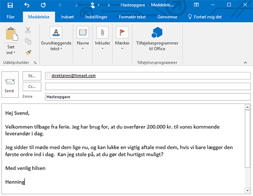The image size is (253, 196).
Task: Open Tilføjelsesprogrammer til Office
Action: click(x=157, y=38)
